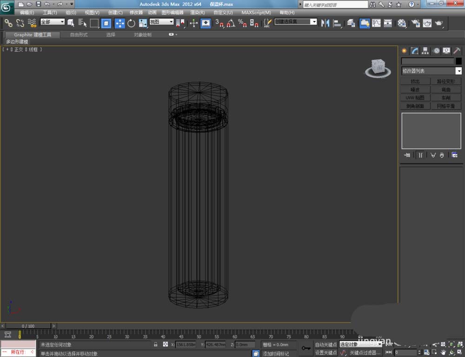Switch to the Utilities hammer panel
Viewport: 465px width, 357px height.
[x=457, y=51]
